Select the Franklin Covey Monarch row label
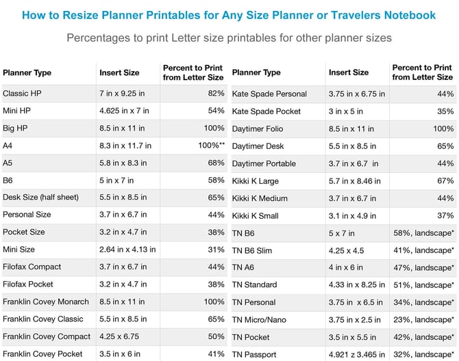Image resolution: width=459 pixels, height=361 pixels. (45, 302)
